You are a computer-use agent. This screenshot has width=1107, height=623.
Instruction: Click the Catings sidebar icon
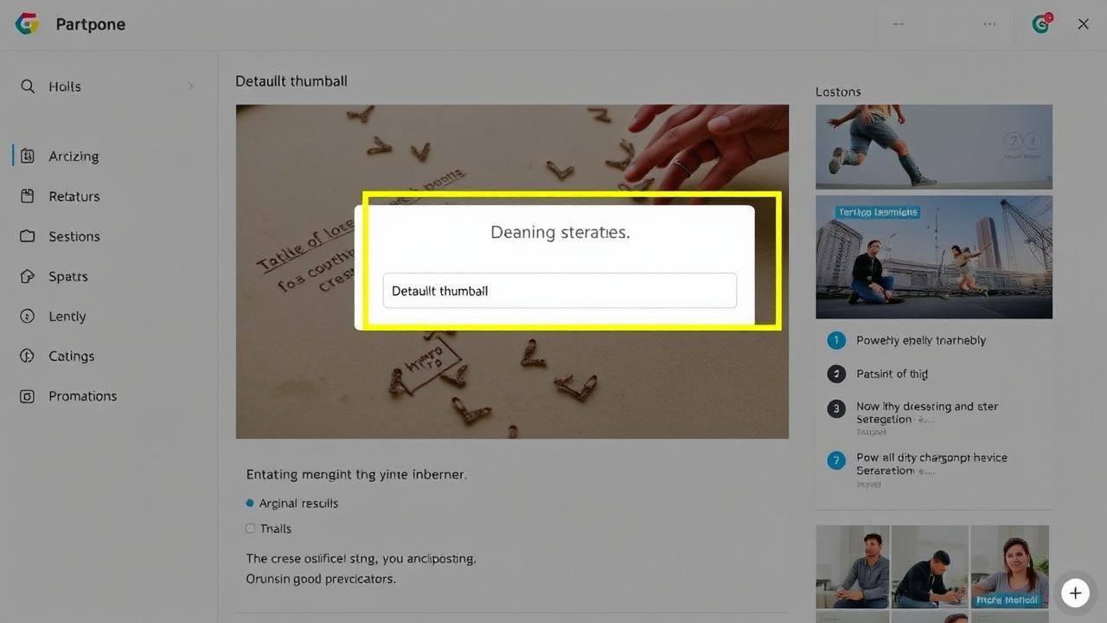click(28, 356)
